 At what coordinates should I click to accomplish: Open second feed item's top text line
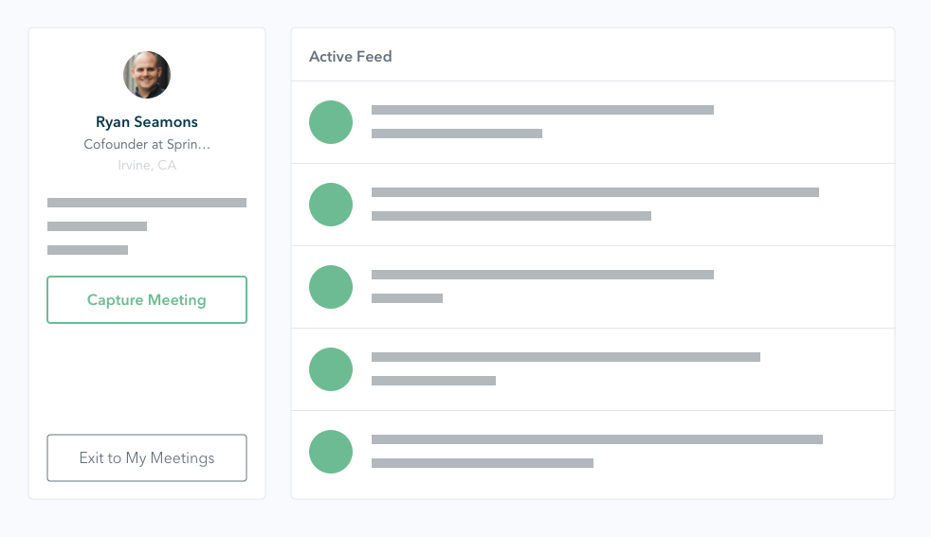coord(595,192)
